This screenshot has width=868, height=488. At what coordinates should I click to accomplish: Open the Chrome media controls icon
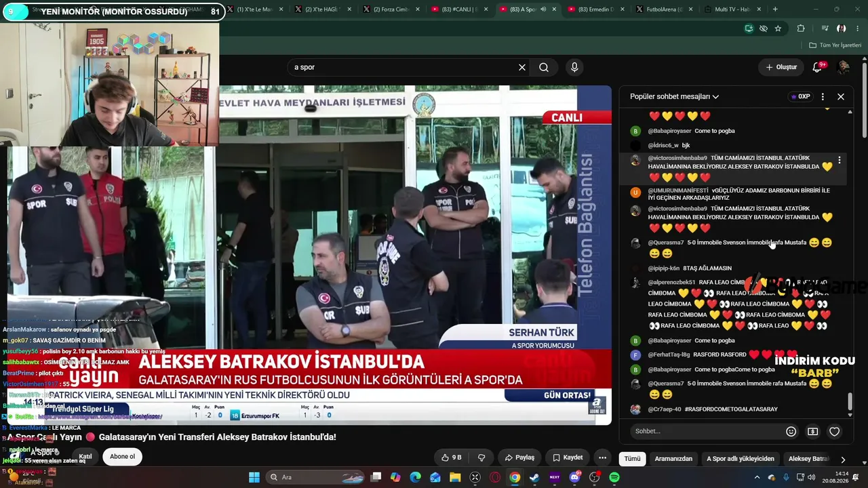[825, 28]
